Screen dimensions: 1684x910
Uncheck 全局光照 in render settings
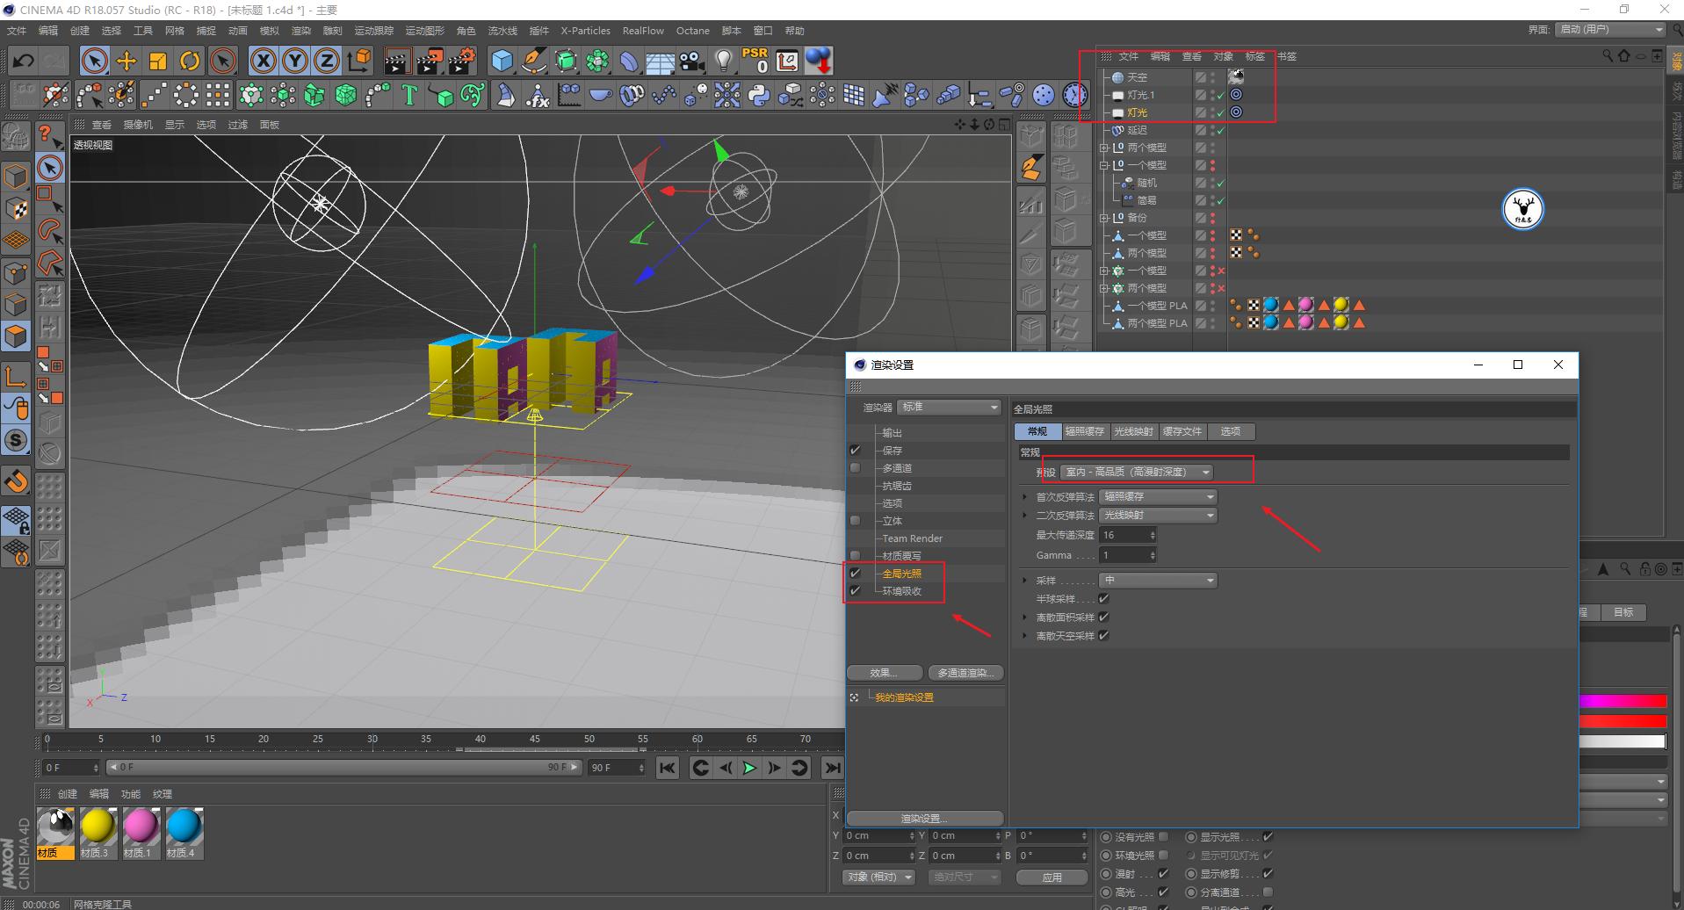pyautogui.click(x=855, y=574)
